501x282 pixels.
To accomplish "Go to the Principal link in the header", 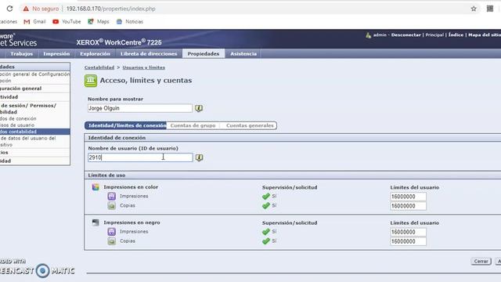I will pos(434,34).
